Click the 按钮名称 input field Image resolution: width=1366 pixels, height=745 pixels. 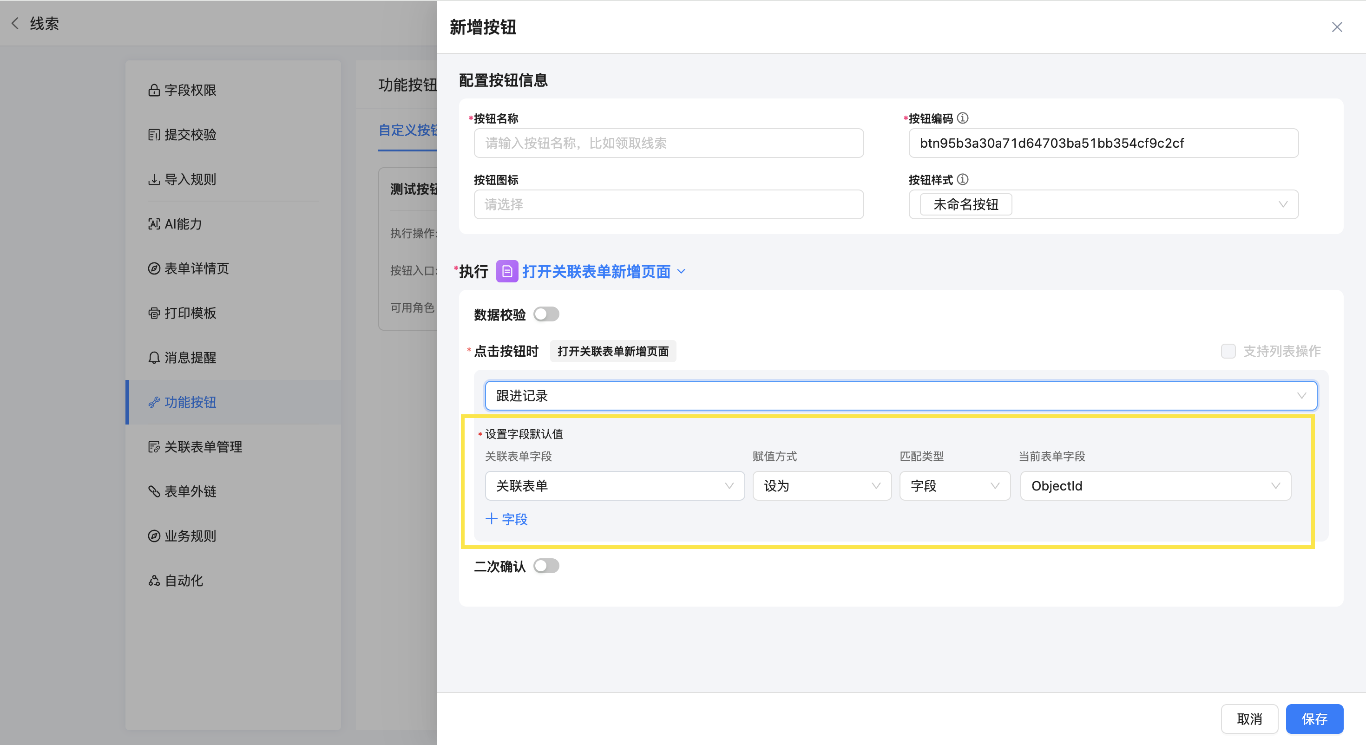pyautogui.click(x=669, y=143)
